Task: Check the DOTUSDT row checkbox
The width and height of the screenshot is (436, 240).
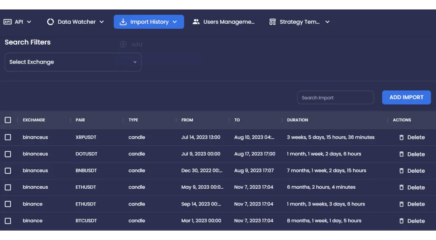Action: pos(8,154)
